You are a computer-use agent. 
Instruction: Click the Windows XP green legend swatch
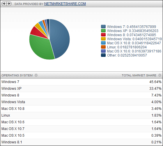[103, 31]
